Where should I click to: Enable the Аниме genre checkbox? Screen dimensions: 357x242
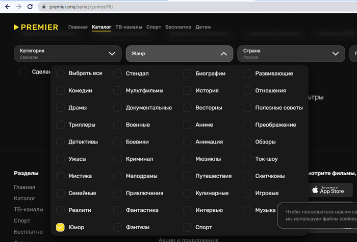tap(187, 125)
